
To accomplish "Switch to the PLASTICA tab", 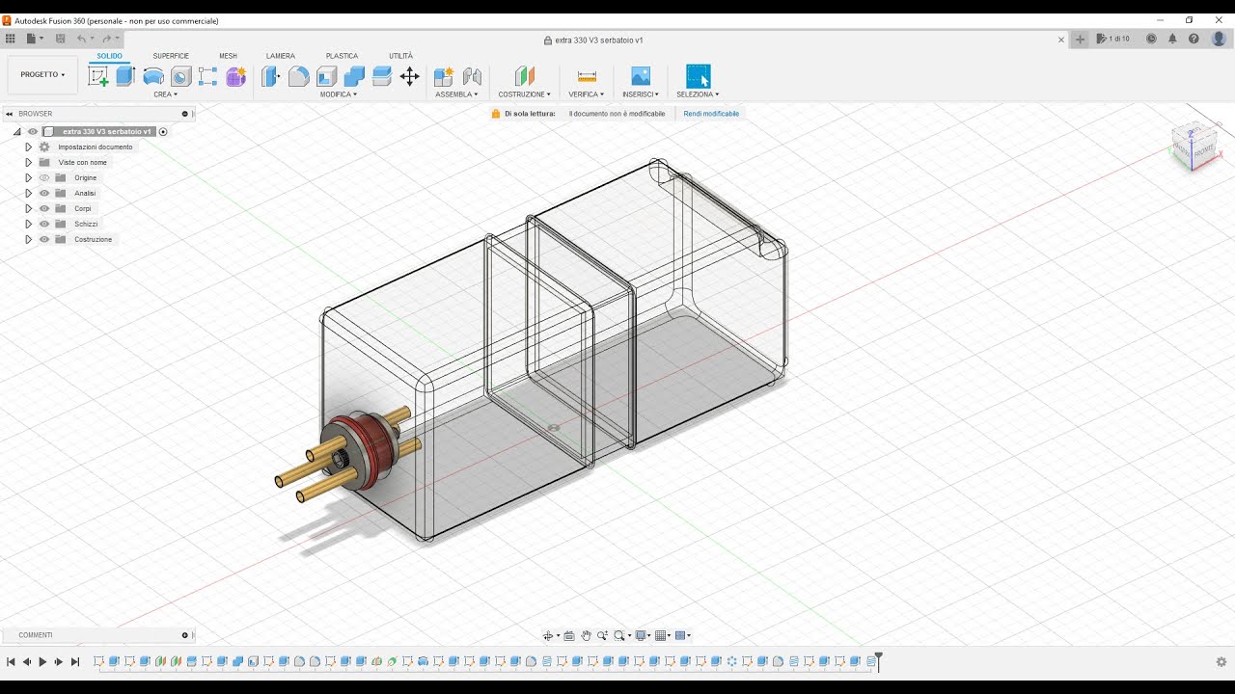I will (x=342, y=56).
